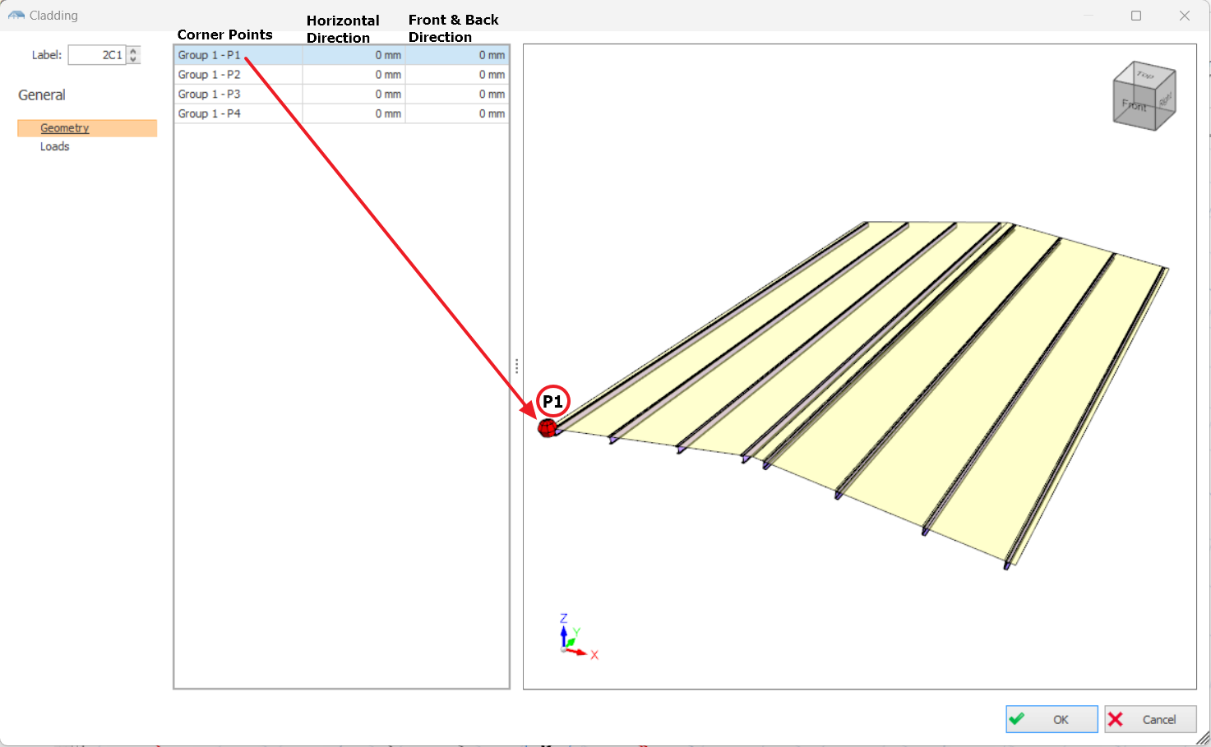Click the XYZ axis gizmo in the viewport

(x=571, y=640)
